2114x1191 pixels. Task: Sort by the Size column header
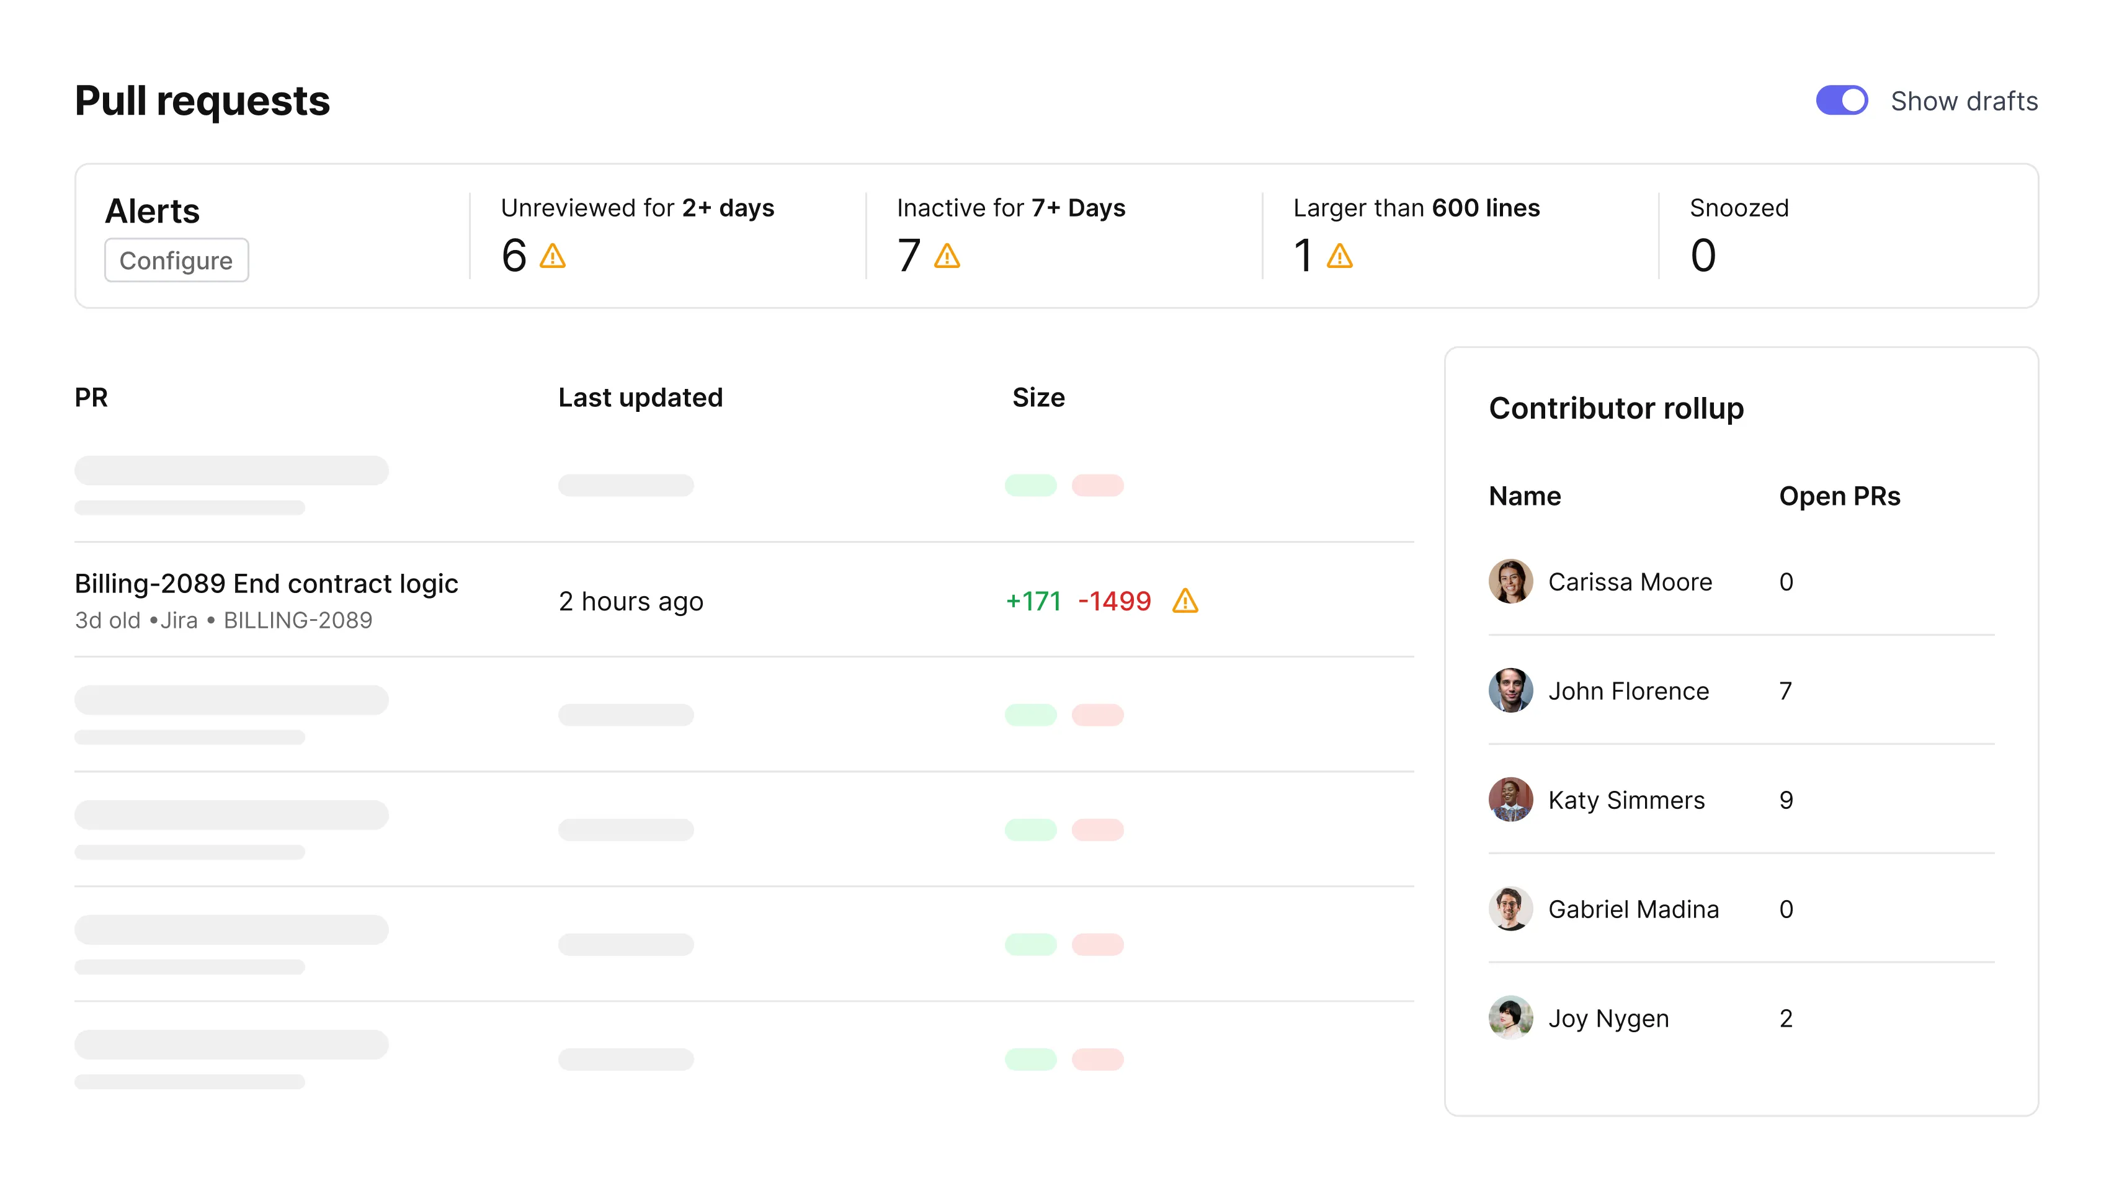point(1038,398)
